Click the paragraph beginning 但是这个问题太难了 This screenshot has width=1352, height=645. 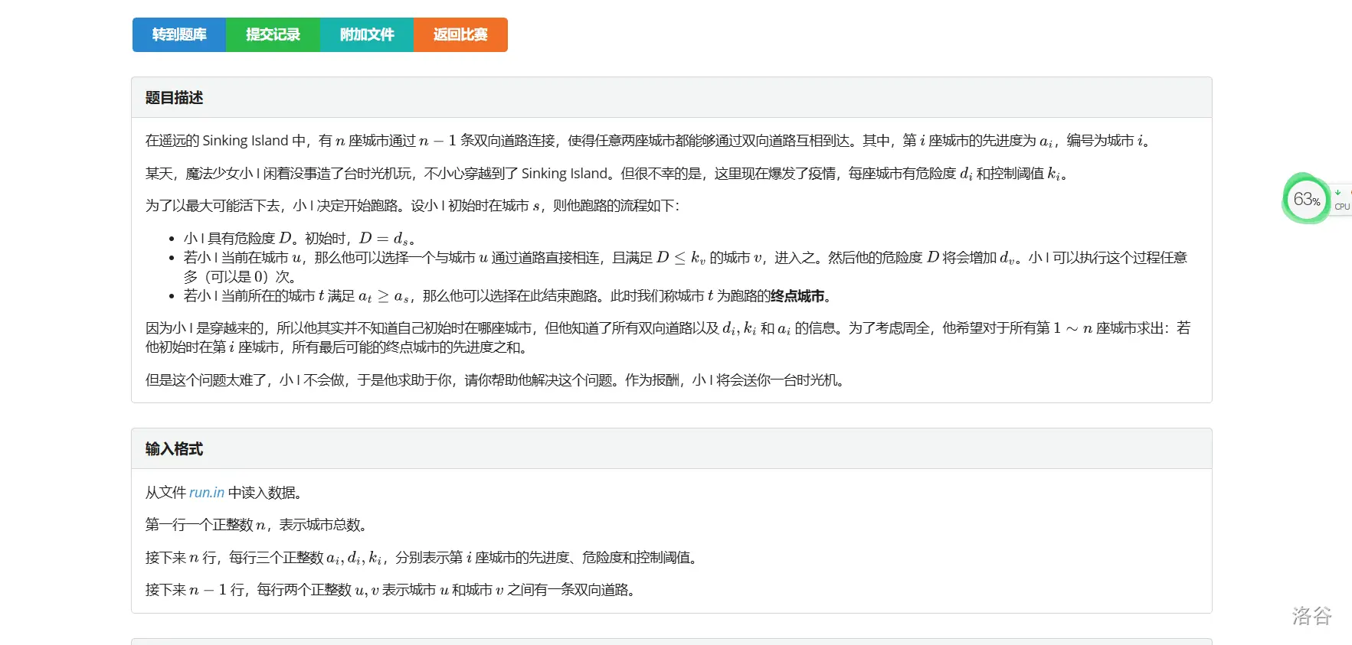click(494, 380)
